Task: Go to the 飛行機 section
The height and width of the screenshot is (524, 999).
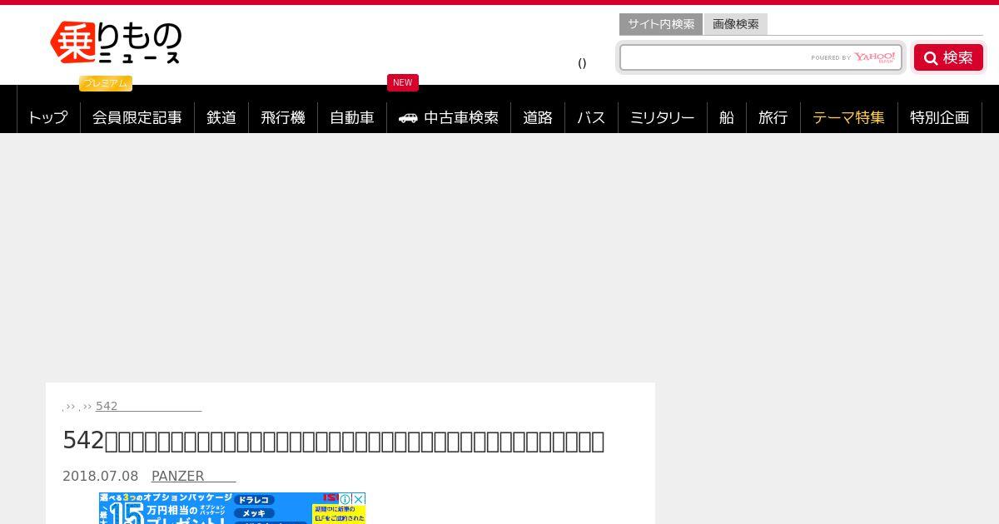Action: coord(283,117)
